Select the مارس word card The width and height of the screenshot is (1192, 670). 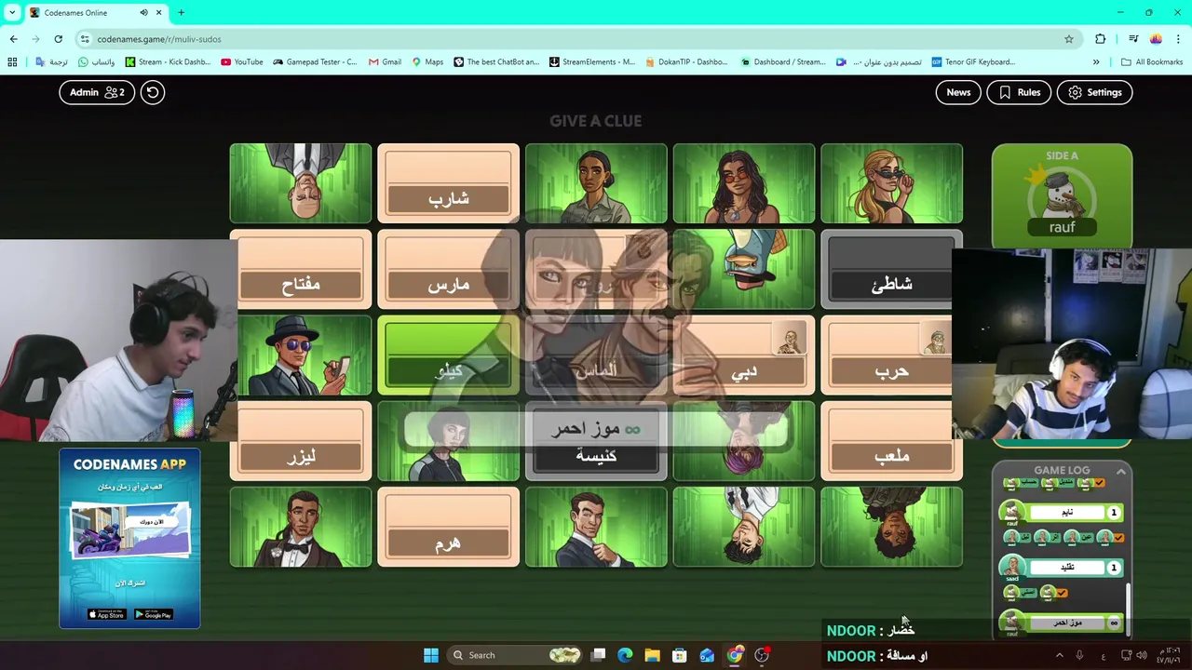point(448,269)
